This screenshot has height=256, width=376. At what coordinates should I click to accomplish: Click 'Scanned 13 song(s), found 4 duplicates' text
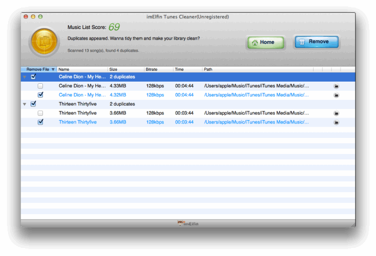[x=103, y=50]
